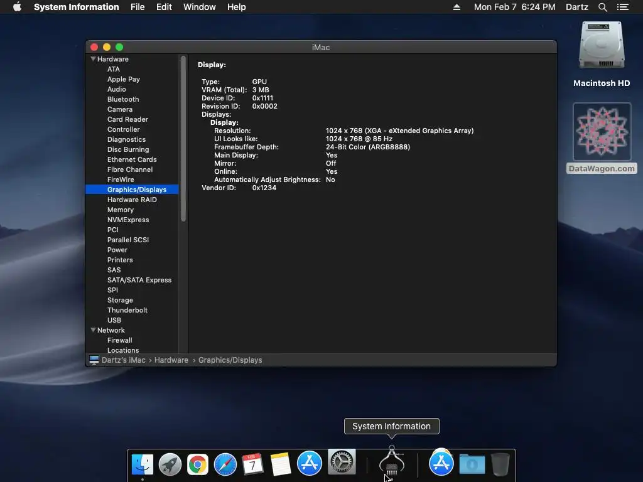Image resolution: width=643 pixels, height=482 pixels.
Task: Open the File menu
Action: coord(138,7)
